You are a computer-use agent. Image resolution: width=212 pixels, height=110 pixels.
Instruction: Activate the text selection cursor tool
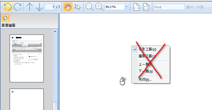[x=78, y=7]
